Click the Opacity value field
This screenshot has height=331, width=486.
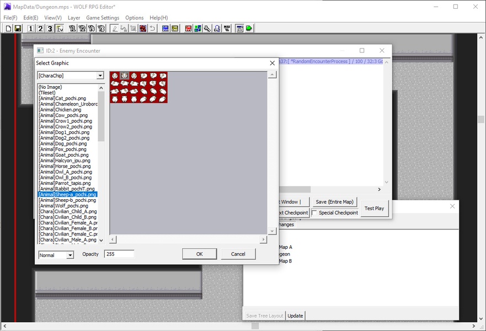tap(119, 254)
